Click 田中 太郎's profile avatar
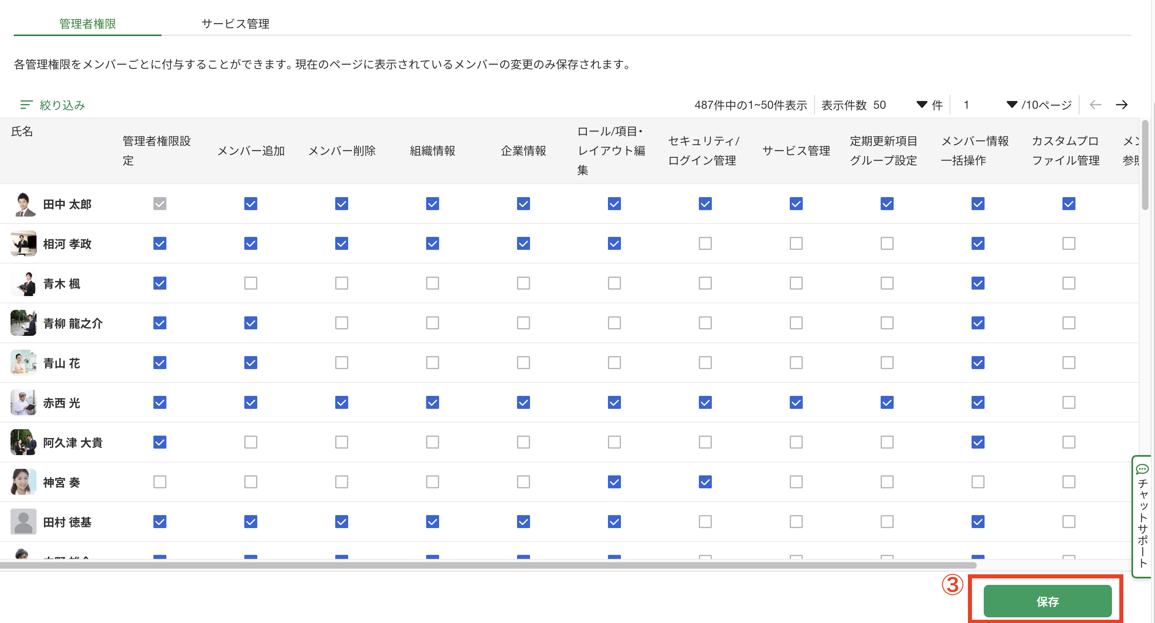Screen dimensions: 1155x623 tap(23, 204)
